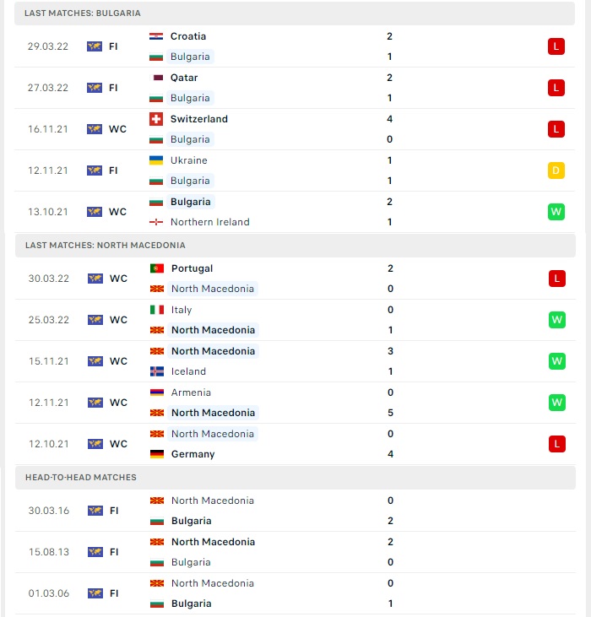Click the green W badge for the Italy match
The width and height of the screenshot is (591, 617).
click(556, 320)
